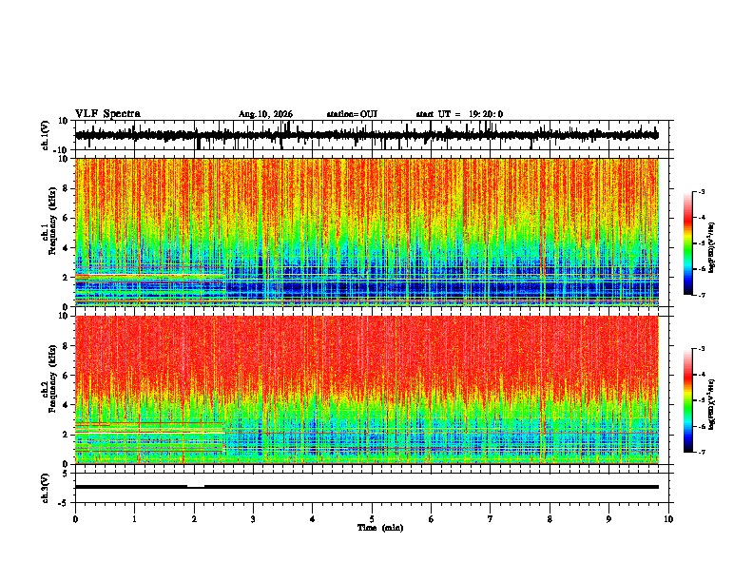Click the "Time (min)" axis label
753x582 pixels.
[380, 528]
